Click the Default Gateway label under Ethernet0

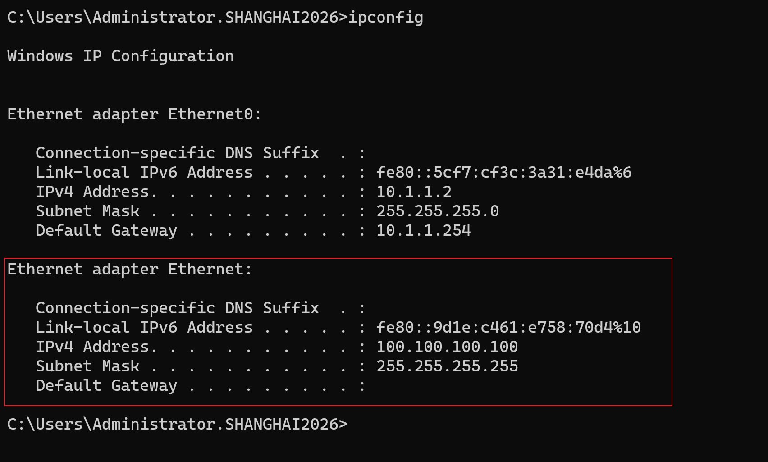(x=106, y=230)
